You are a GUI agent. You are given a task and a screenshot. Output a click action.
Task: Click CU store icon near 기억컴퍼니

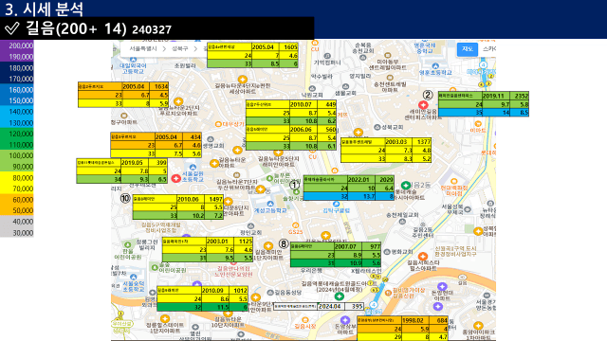point(315,43)
